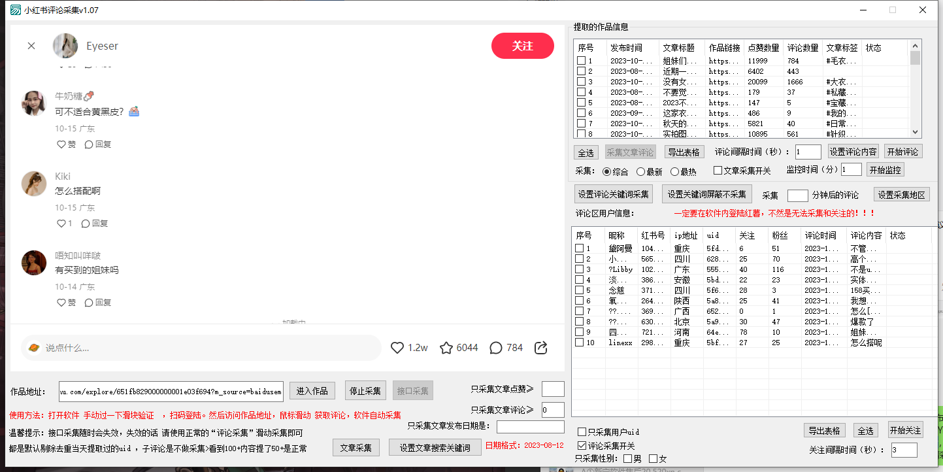Click the 说点什么 comment input box
The width and height of the screenshot is (943, 472).
pyautogui.click(x=201, y=348)
